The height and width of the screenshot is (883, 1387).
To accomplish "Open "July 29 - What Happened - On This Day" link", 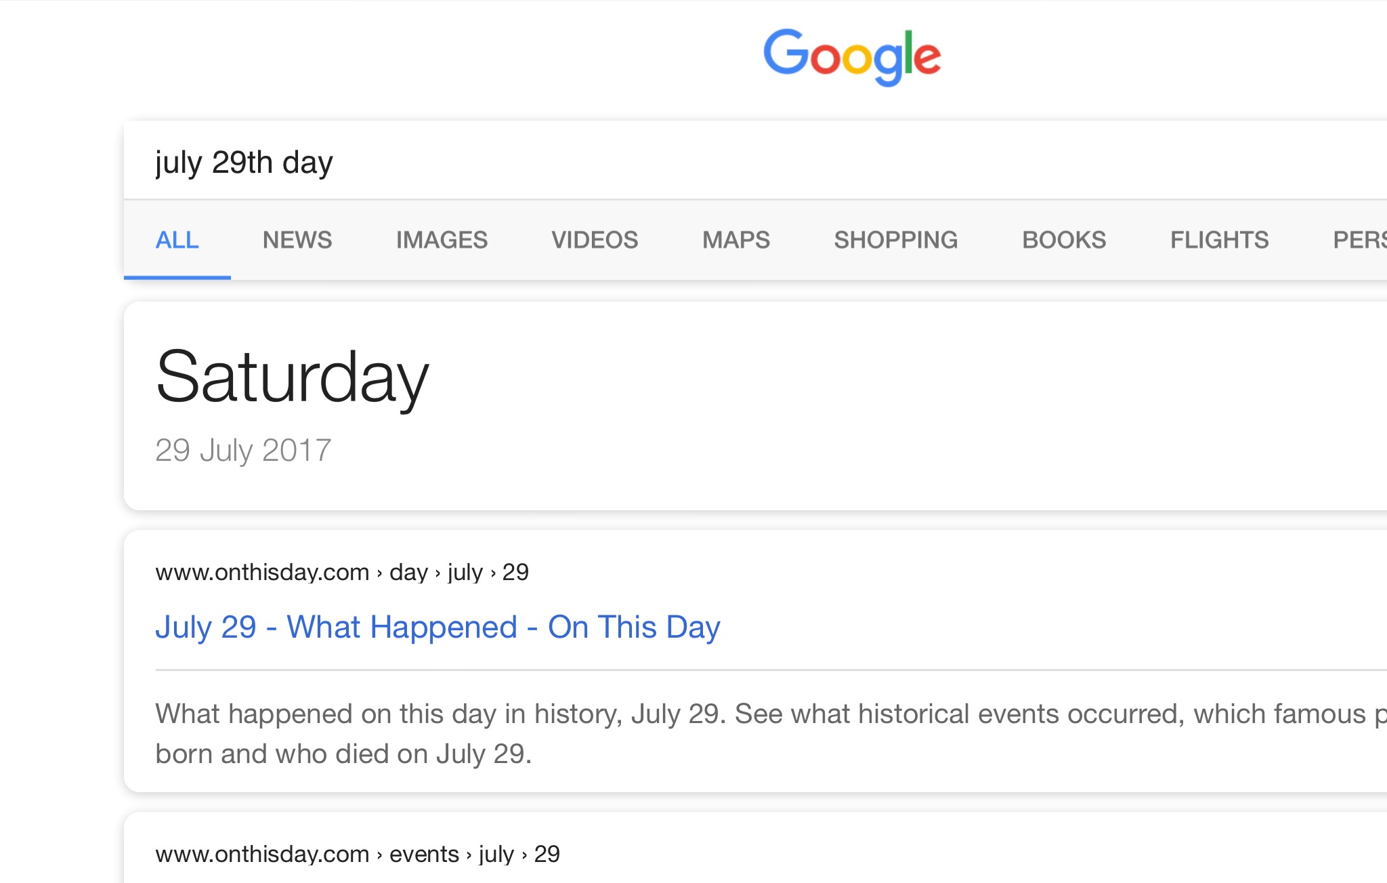I will point(438,627).
